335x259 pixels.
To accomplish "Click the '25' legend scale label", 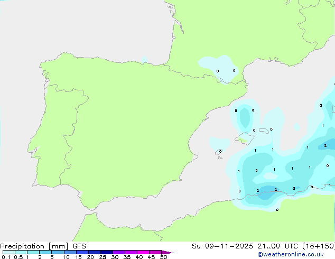I will 103,257.
